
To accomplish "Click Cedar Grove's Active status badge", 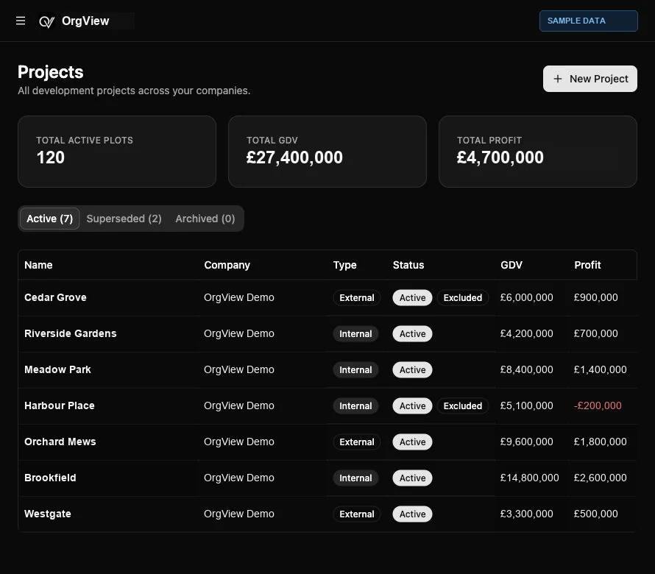I will pos(412,297).
